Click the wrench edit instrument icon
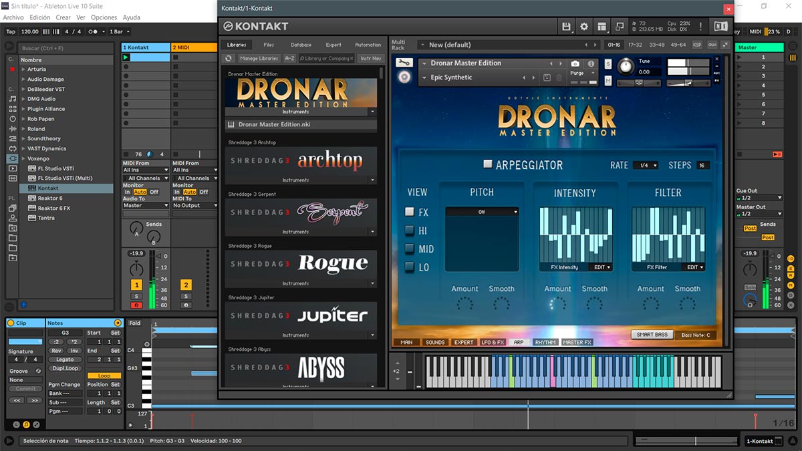This screenshot has width=802, height=451. 404,63
